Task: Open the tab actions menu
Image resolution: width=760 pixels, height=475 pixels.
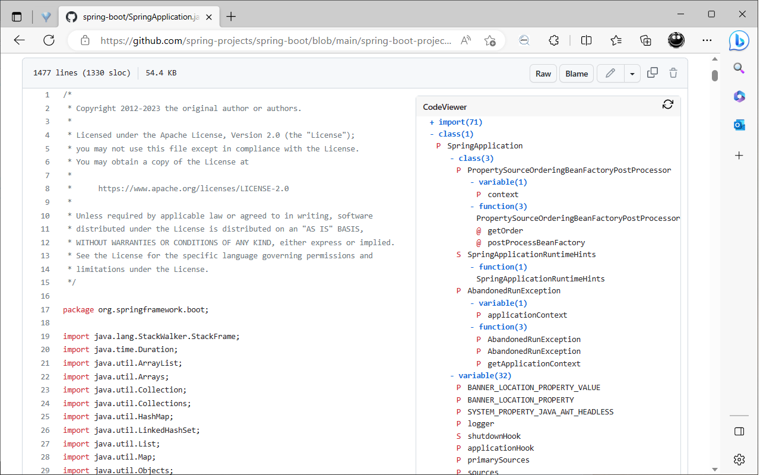Action: click(x=17, y=17)
